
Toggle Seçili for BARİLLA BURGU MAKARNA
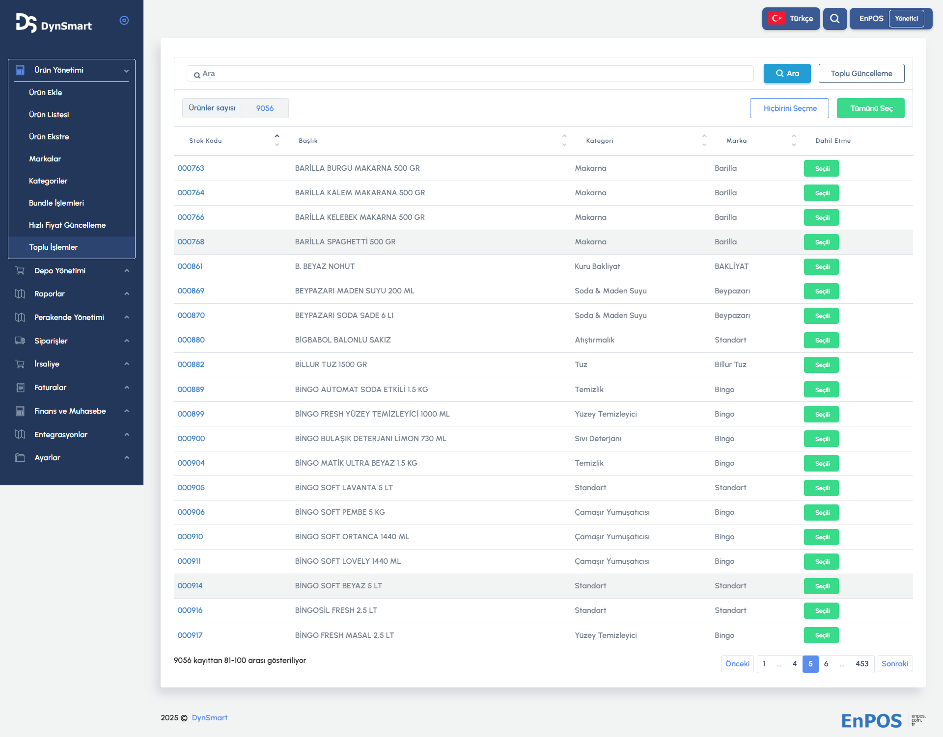(x=821, y=168)
